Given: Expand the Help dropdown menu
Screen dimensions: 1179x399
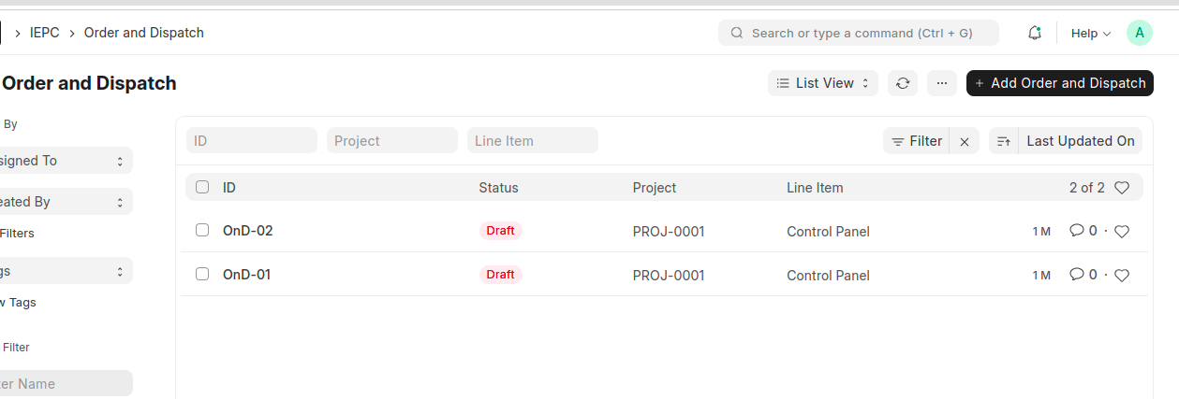Looking at the screenshot, I should [1090, 33].
